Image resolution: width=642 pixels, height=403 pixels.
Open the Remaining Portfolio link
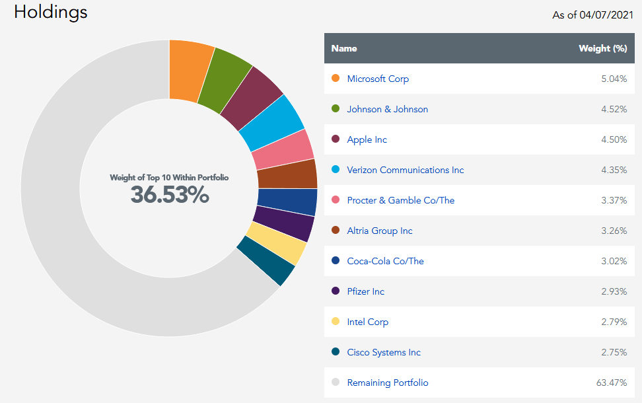tap(388, 383)
